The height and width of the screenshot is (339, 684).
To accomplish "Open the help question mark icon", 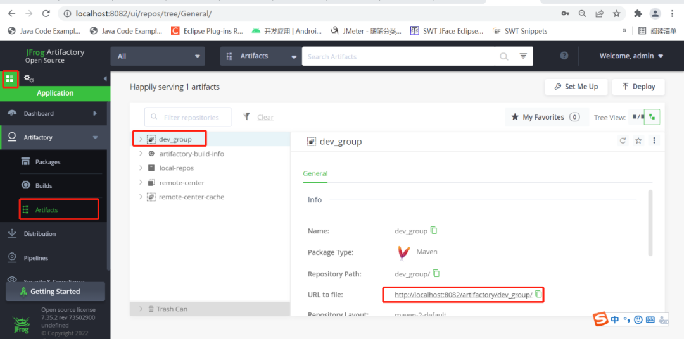I will pyautogui.click(x=564, y=56).
